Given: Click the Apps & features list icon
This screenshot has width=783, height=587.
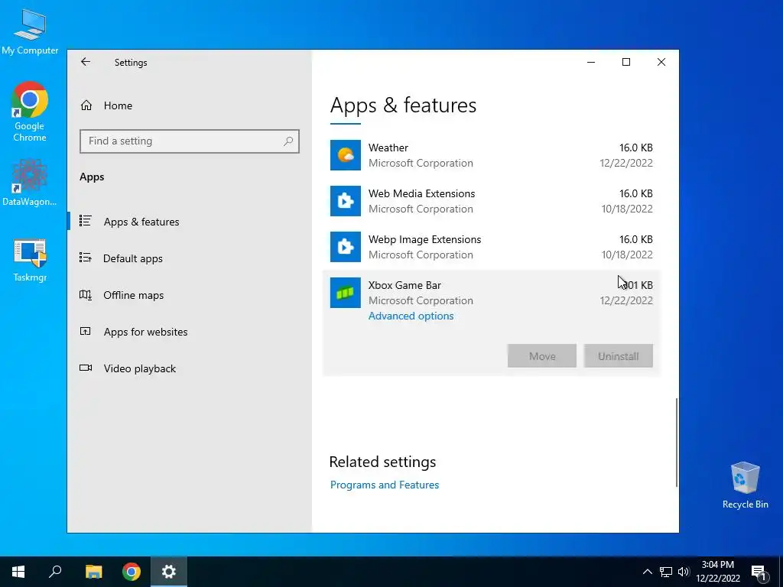Looking at the screenshot, I should (86, 221).
